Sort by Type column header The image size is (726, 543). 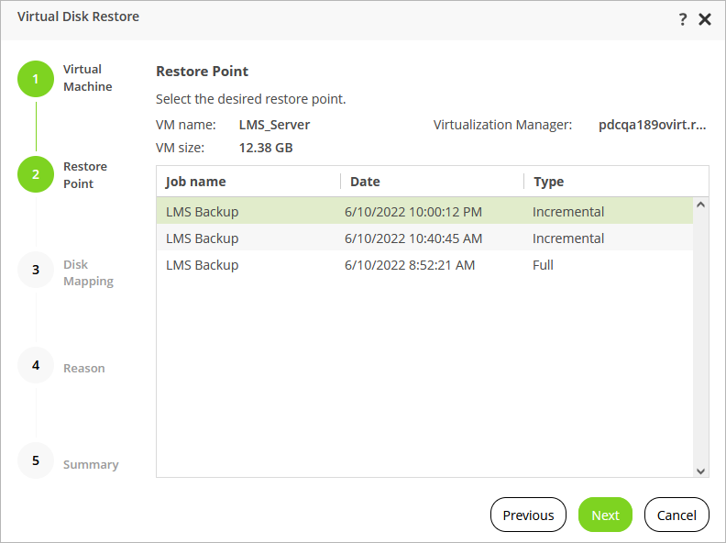pos(548,182)
